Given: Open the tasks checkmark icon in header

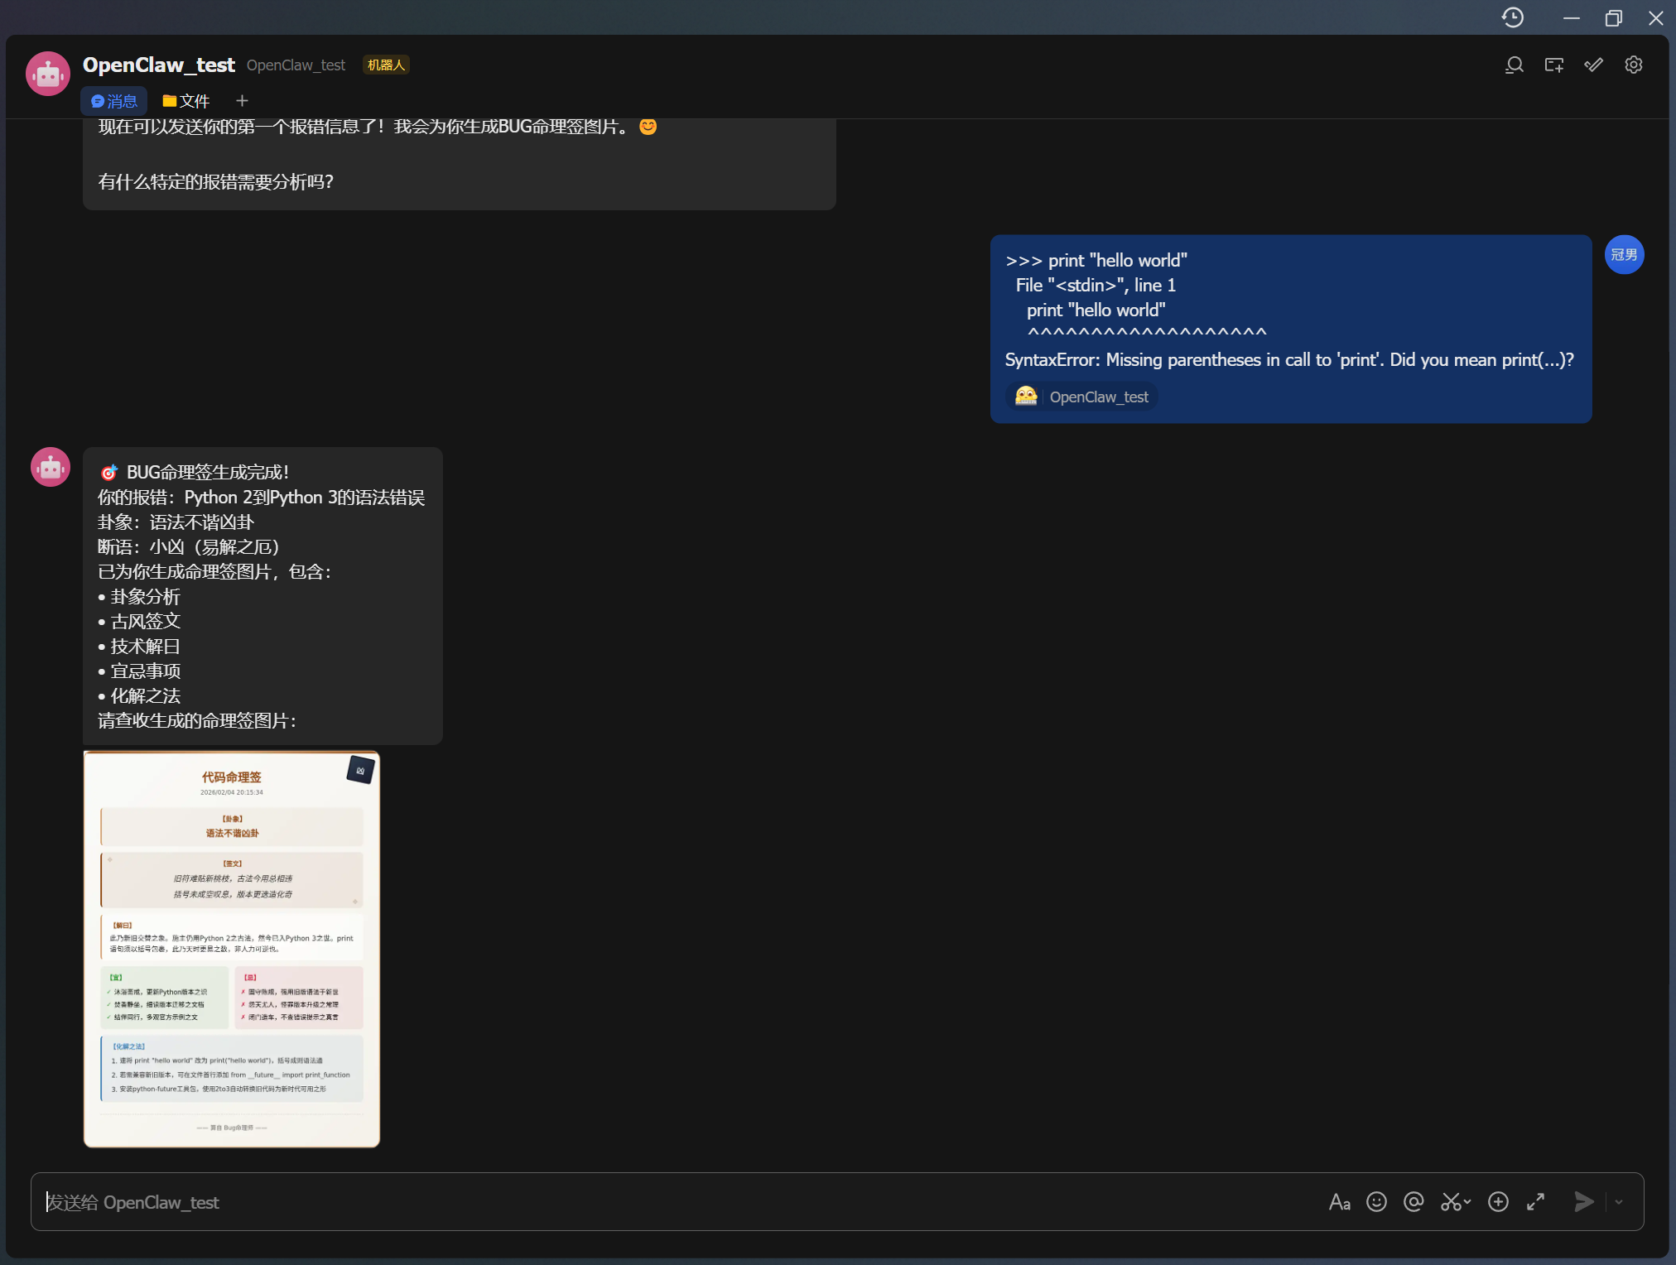Looking at the screenshot, I should pyautogui.click(x=1593, y=65).
